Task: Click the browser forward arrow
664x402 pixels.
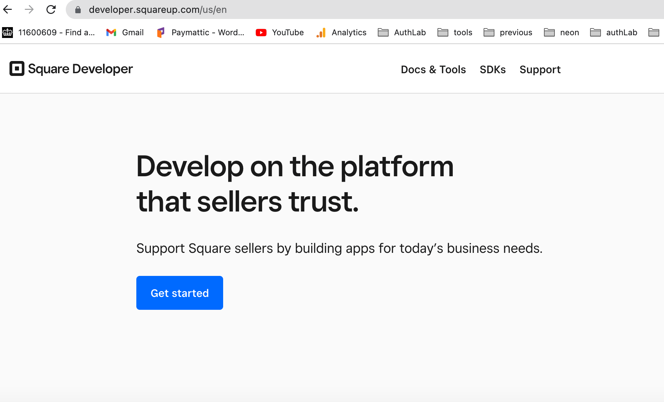Action: tap(28, 9)
